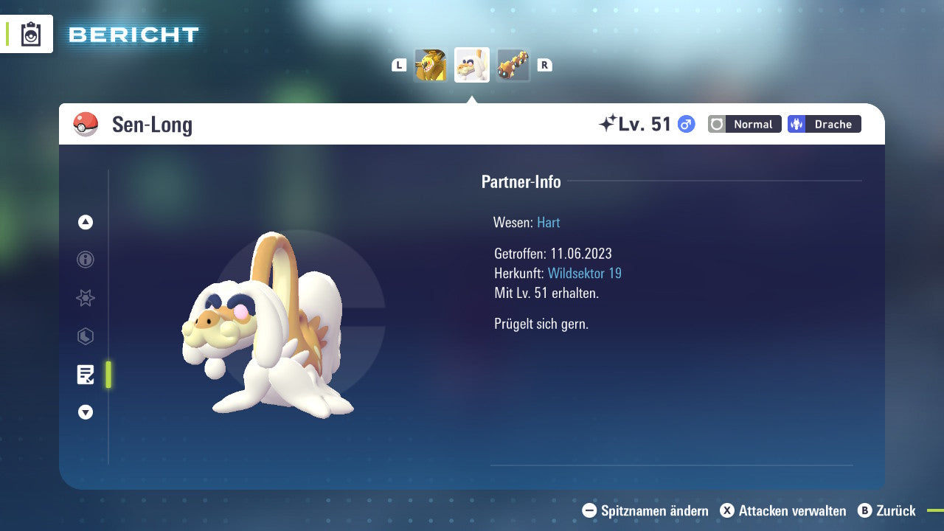Click the Hart nature link

tap(548, 222)
